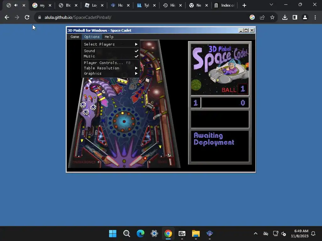Go back to the previous page
Screen dimensions: 322x241
[7, 18]
